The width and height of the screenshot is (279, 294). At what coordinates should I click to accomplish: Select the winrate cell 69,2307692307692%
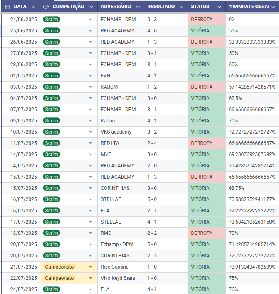(252, 154)
